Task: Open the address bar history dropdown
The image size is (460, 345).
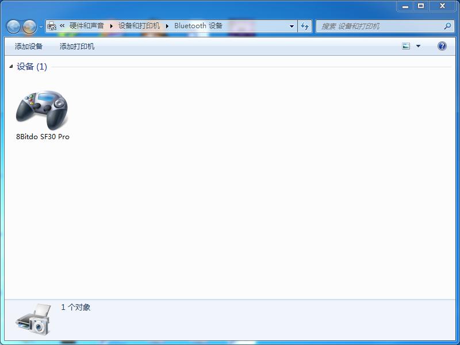Action: 292,26
